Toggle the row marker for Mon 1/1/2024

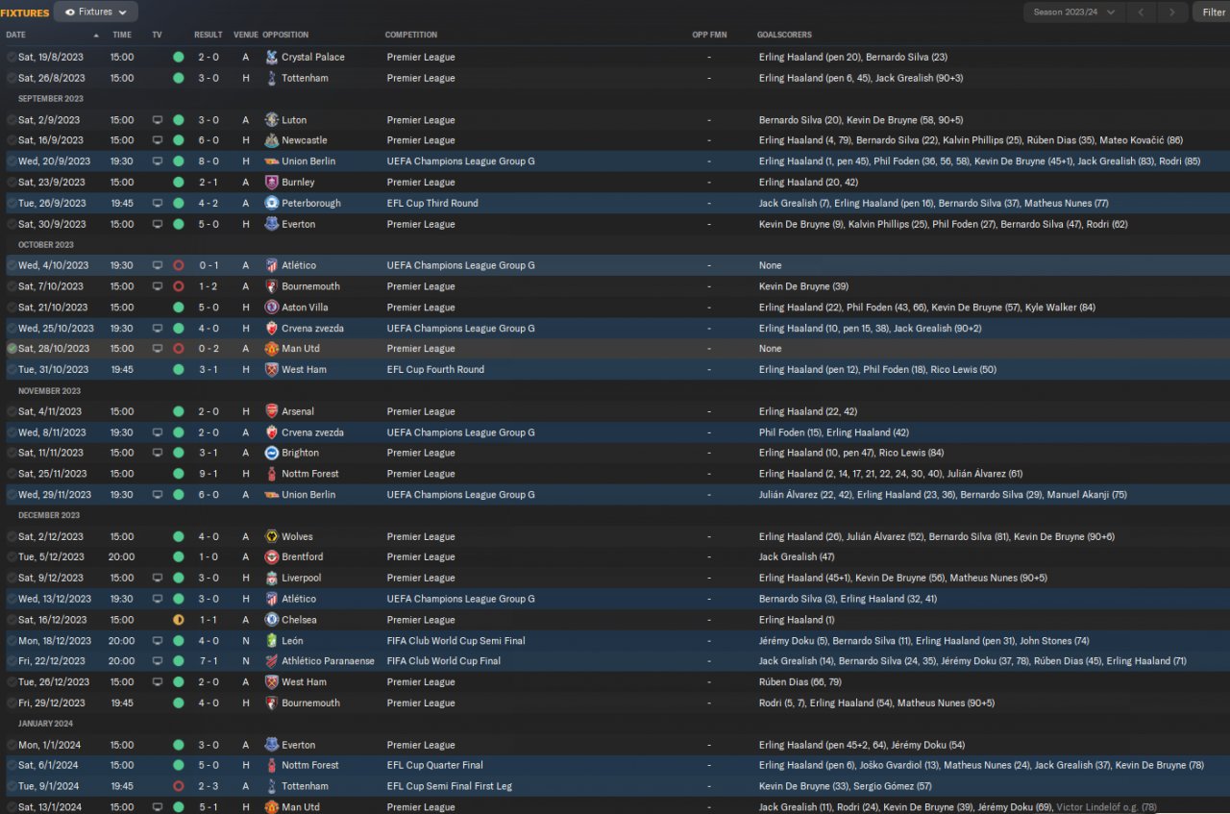pyautogui.click(x=12, y=745)
